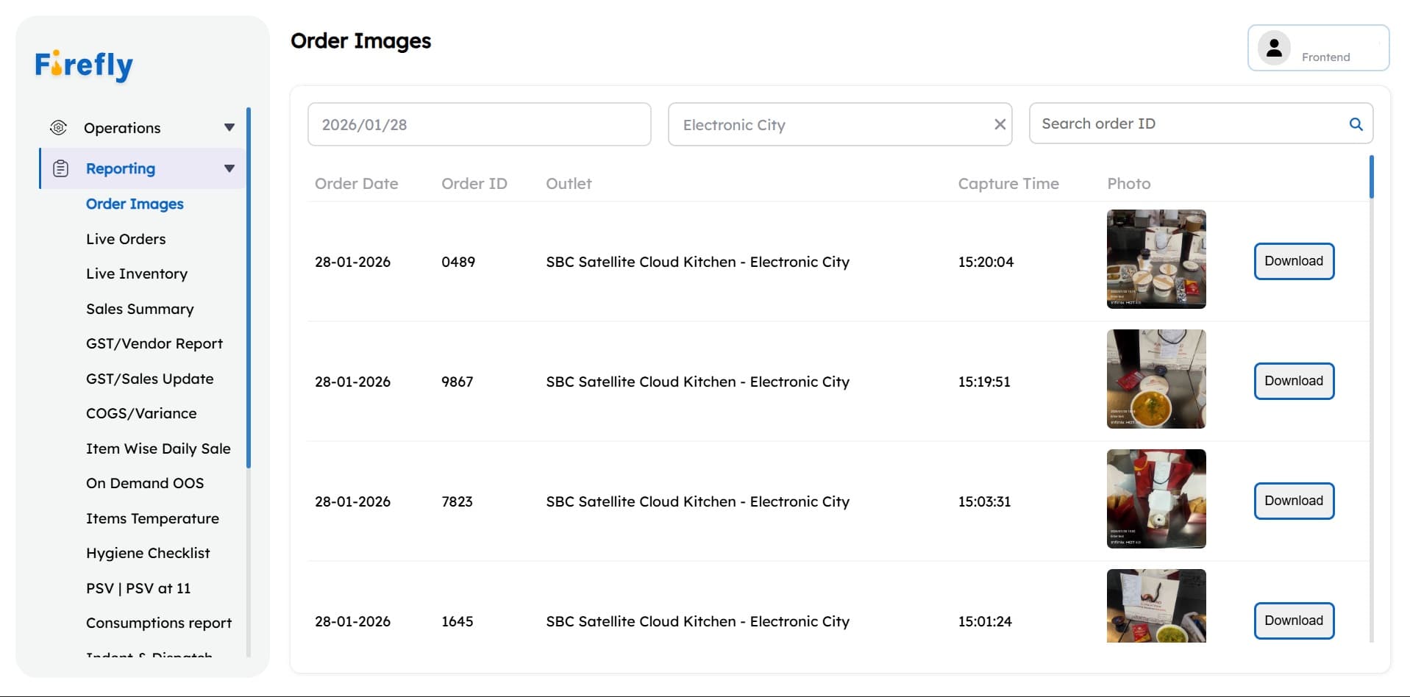
Task: Collapse the Reporting section
Action: pos(229,168)
